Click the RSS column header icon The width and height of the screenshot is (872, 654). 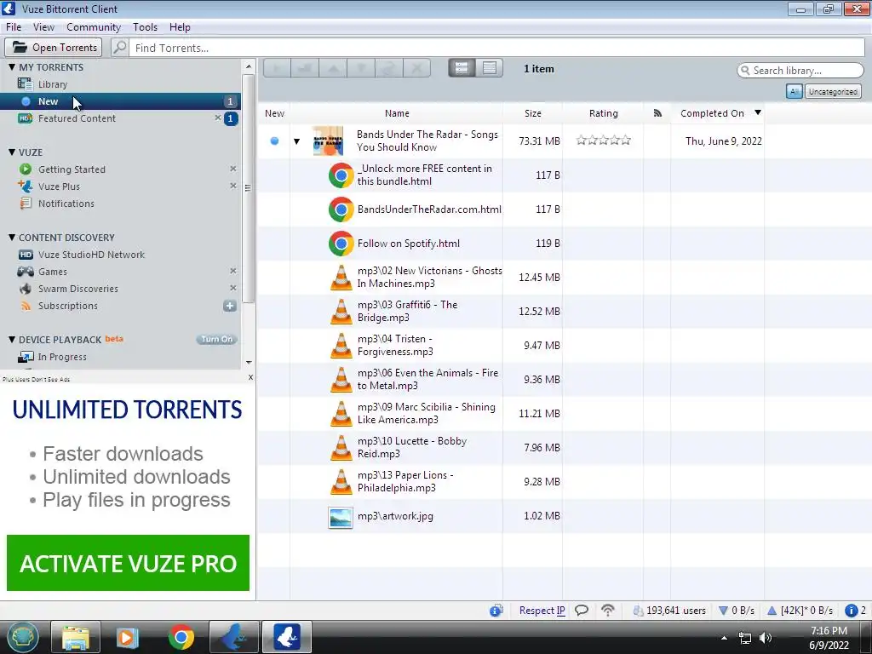coord(657,113)
